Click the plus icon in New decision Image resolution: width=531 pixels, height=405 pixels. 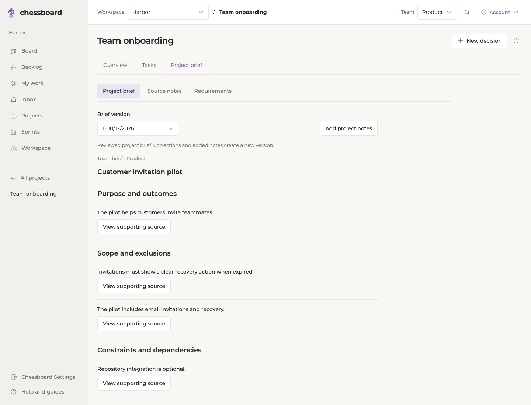tap(461, 41)
